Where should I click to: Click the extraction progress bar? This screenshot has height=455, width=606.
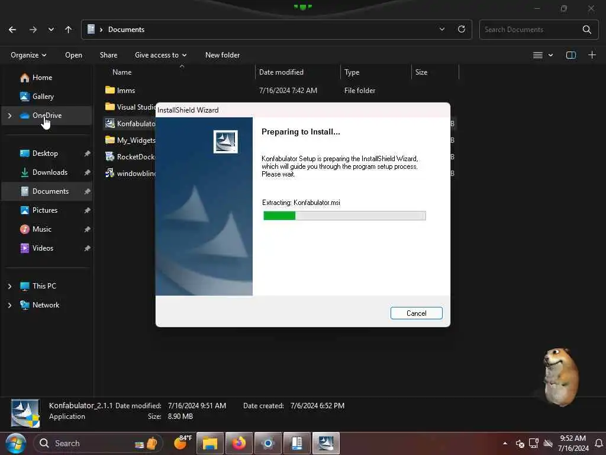pyautogui.click(x=344, y=216)
